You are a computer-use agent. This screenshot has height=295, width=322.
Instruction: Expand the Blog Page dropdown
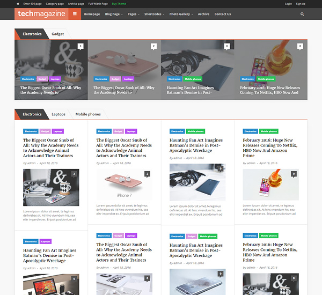click(x=114, y=14)
